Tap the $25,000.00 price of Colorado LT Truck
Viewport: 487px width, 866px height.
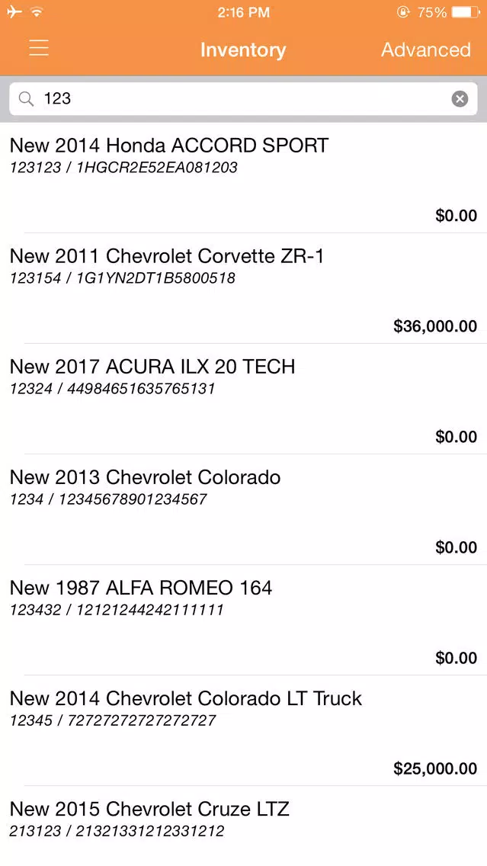(435, 768)
